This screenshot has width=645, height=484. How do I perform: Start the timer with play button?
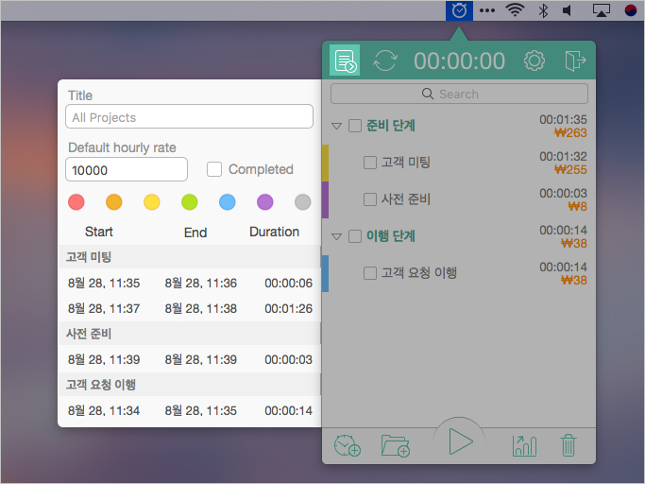click(460, 441)
